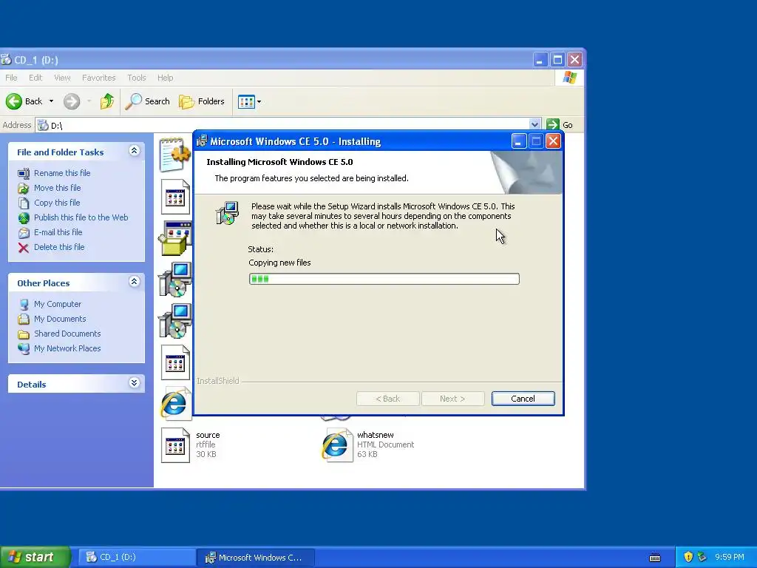Click the My Network Places icon

23,349
